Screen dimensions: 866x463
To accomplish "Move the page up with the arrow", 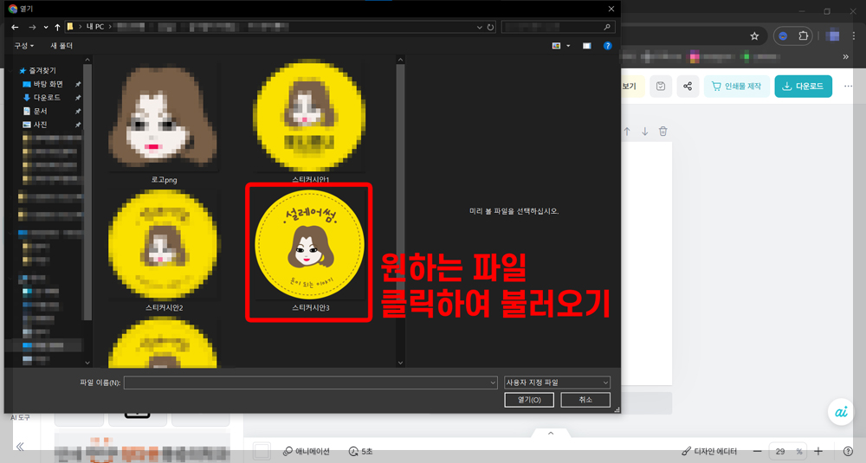I will 627,132.
